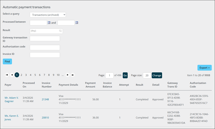Click the 36.00 payment amount cell
Image resolution: width=215 pixels, height=129 pixels.
click(95, 118)
